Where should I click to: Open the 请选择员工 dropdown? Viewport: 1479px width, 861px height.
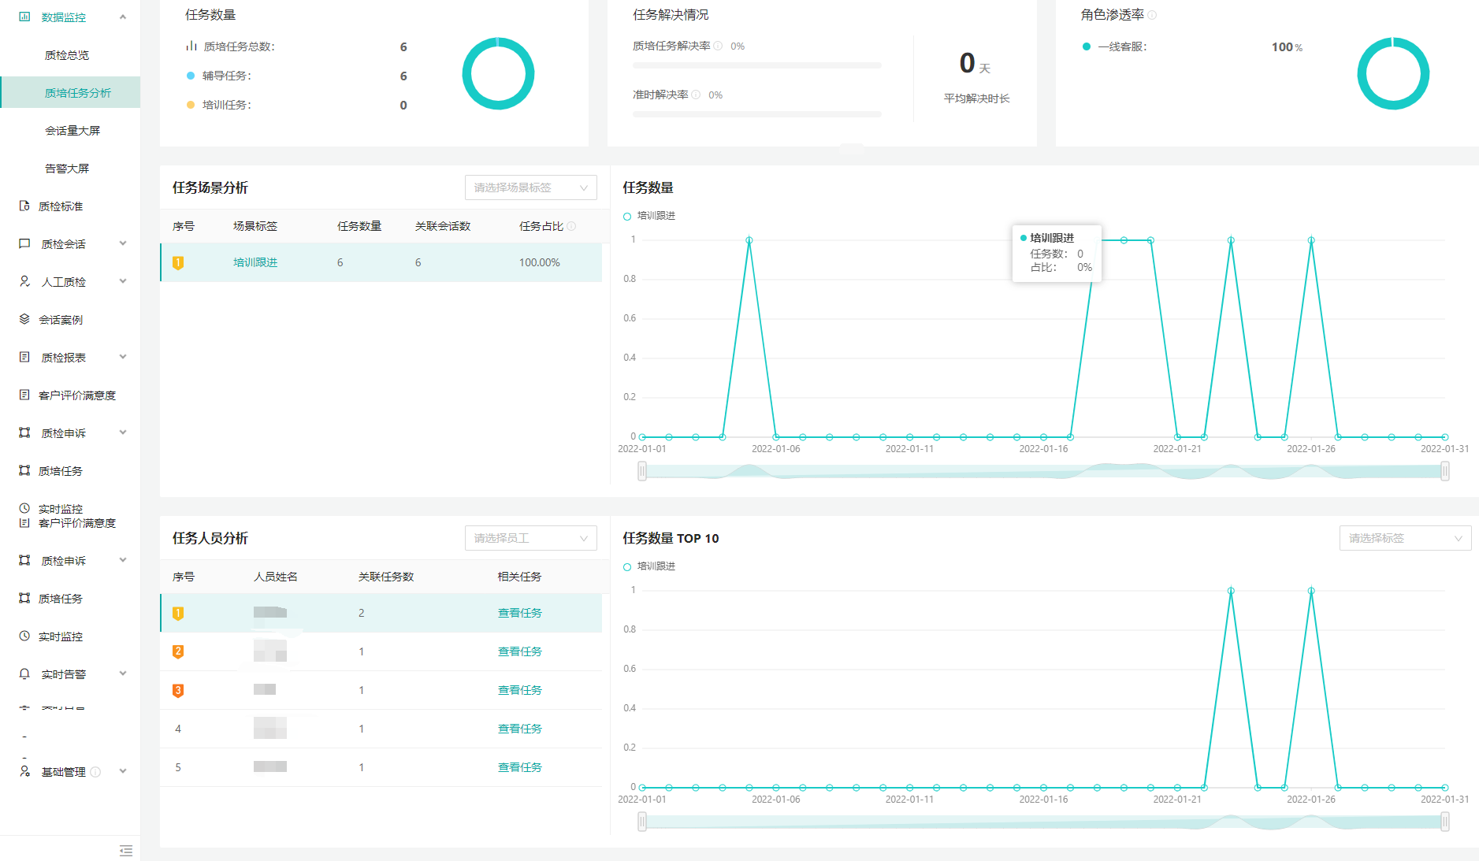(530, 538)
